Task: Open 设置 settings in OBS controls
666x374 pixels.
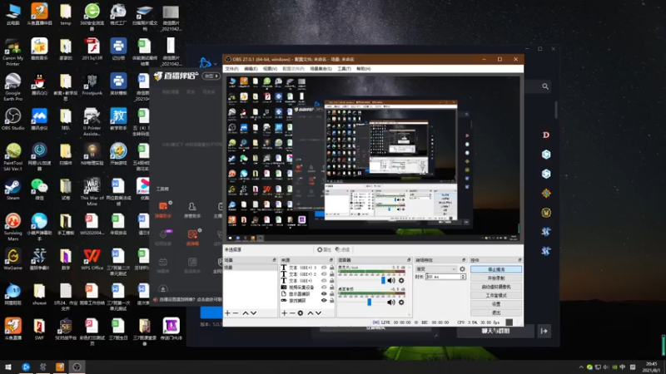Action: (496, 304)
